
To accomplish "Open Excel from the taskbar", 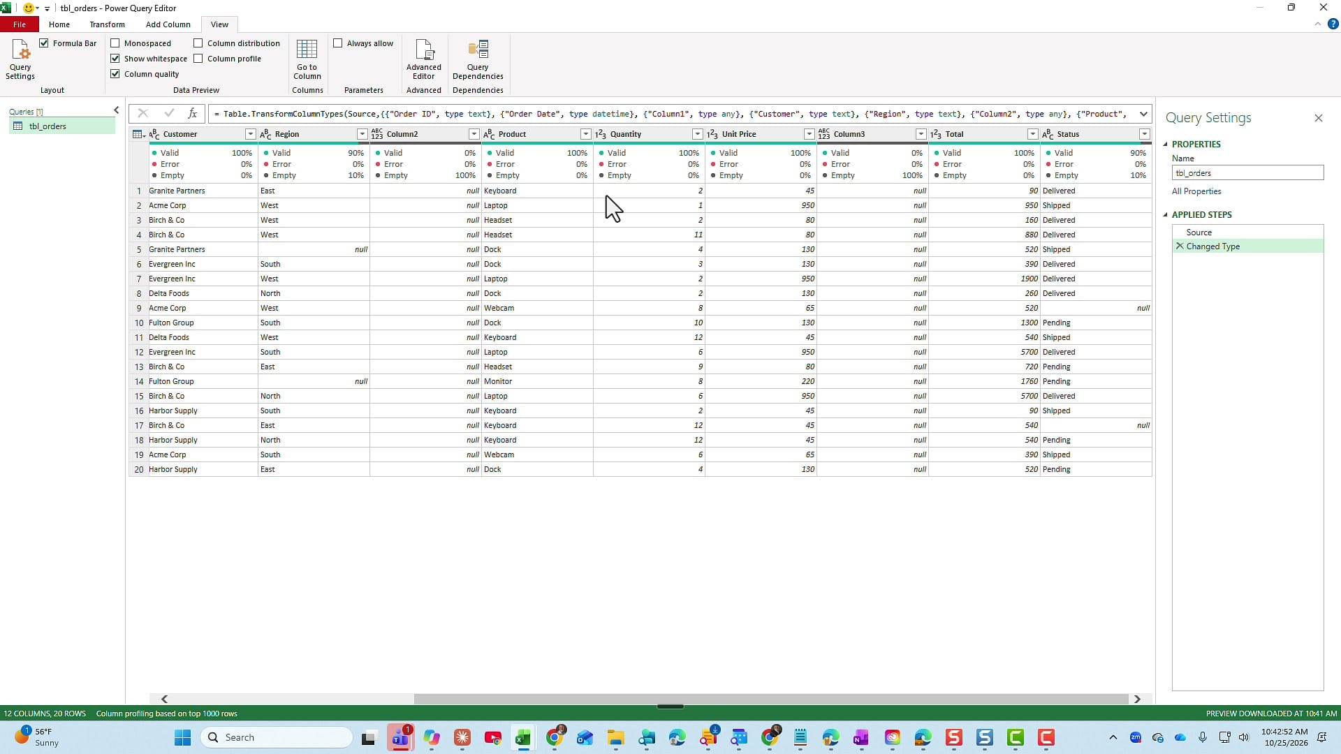I will [x=523, y=738].
